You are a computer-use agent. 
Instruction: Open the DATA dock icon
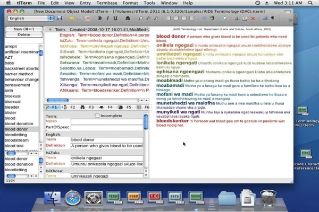click(175, 197)
